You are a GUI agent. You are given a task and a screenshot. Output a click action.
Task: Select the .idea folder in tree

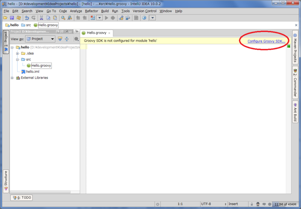click(27, 53)
